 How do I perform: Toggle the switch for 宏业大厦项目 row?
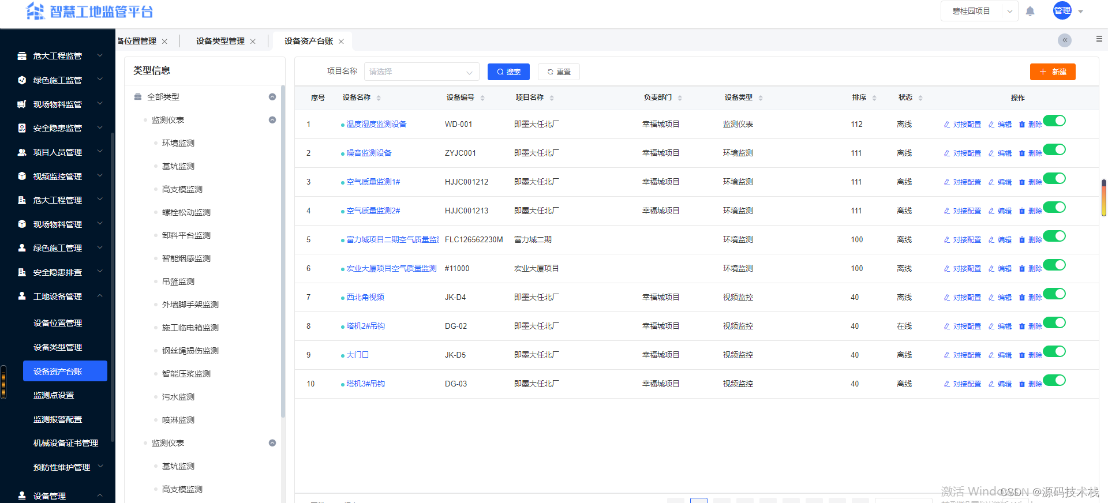(x=1054, y=265)
